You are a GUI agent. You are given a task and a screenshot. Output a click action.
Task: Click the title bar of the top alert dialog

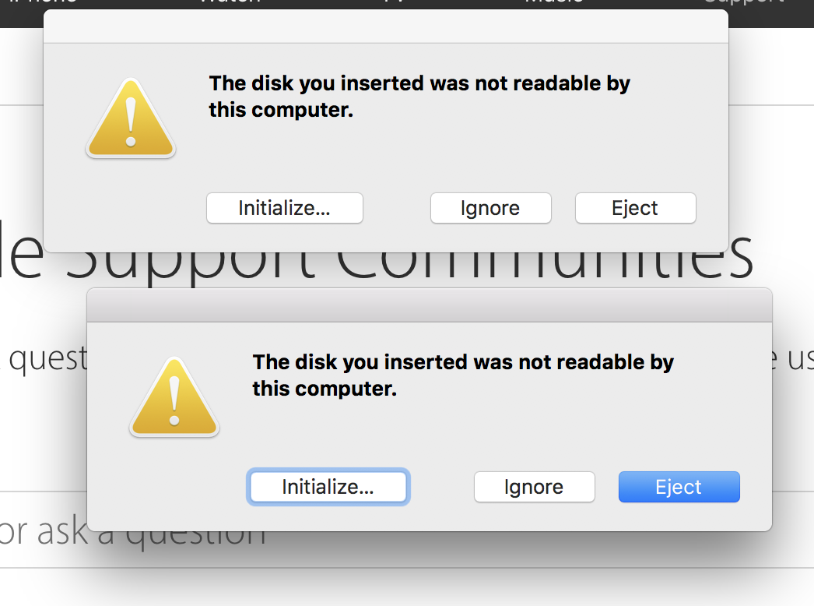(x=385, y=25)
